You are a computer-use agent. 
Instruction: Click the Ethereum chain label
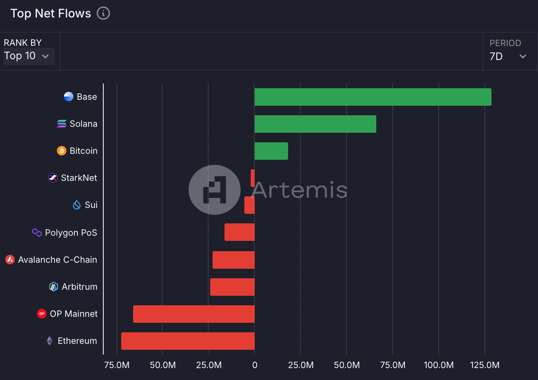pyautogui.click(x=77, y=341)
